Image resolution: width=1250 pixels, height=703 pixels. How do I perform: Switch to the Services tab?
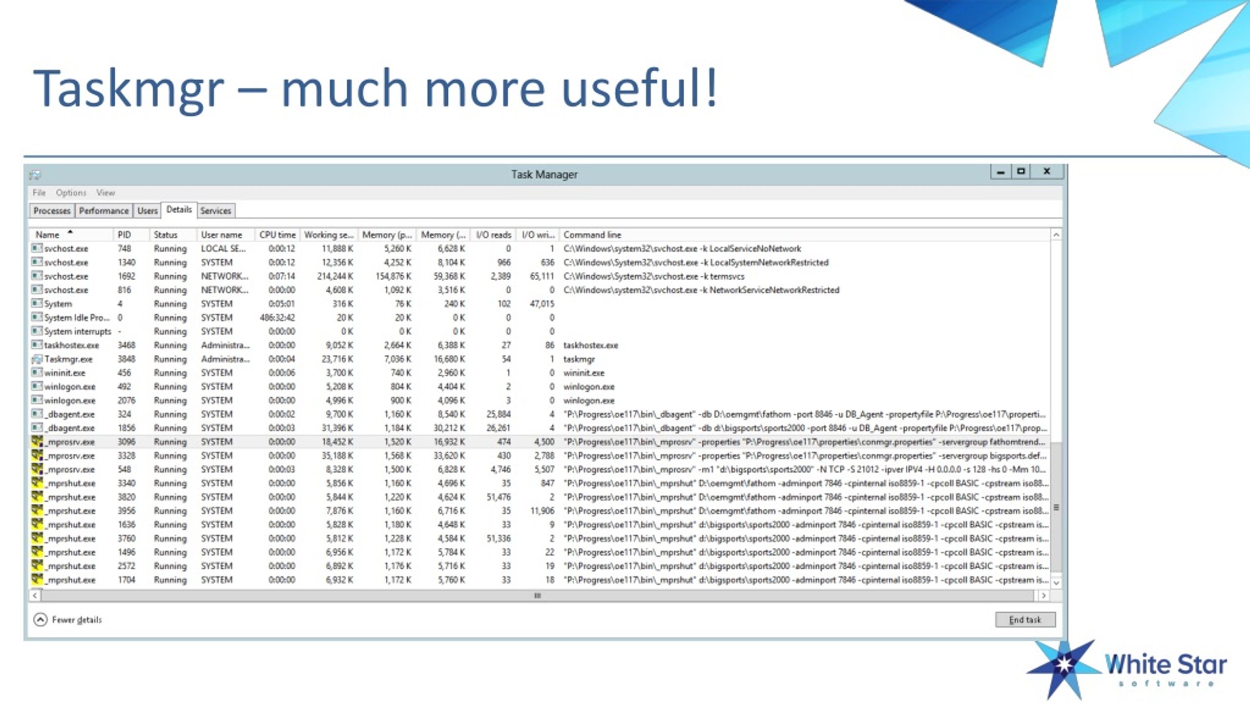(x=215, y=210)
